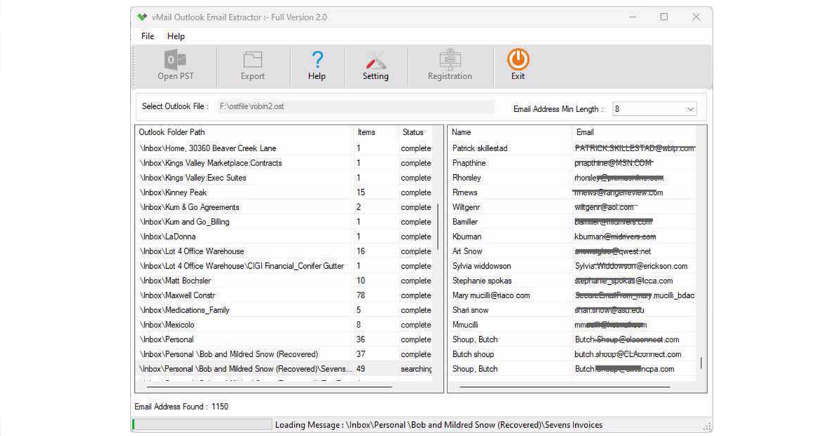Click the Export toolbar icon
The image size is (827, 436).
coord(252,60)
